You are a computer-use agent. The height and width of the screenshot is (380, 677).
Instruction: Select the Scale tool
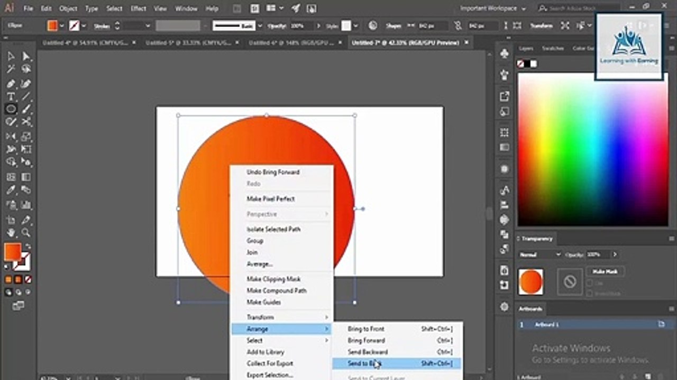click(x=26, y=137)
